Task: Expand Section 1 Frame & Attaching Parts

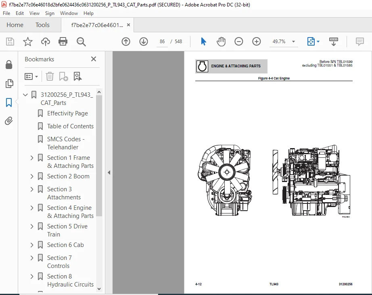Action: 32,157
